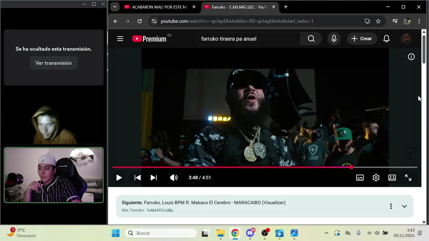Click the page vertical scrollbar thumb

click(x=424, y=49)
